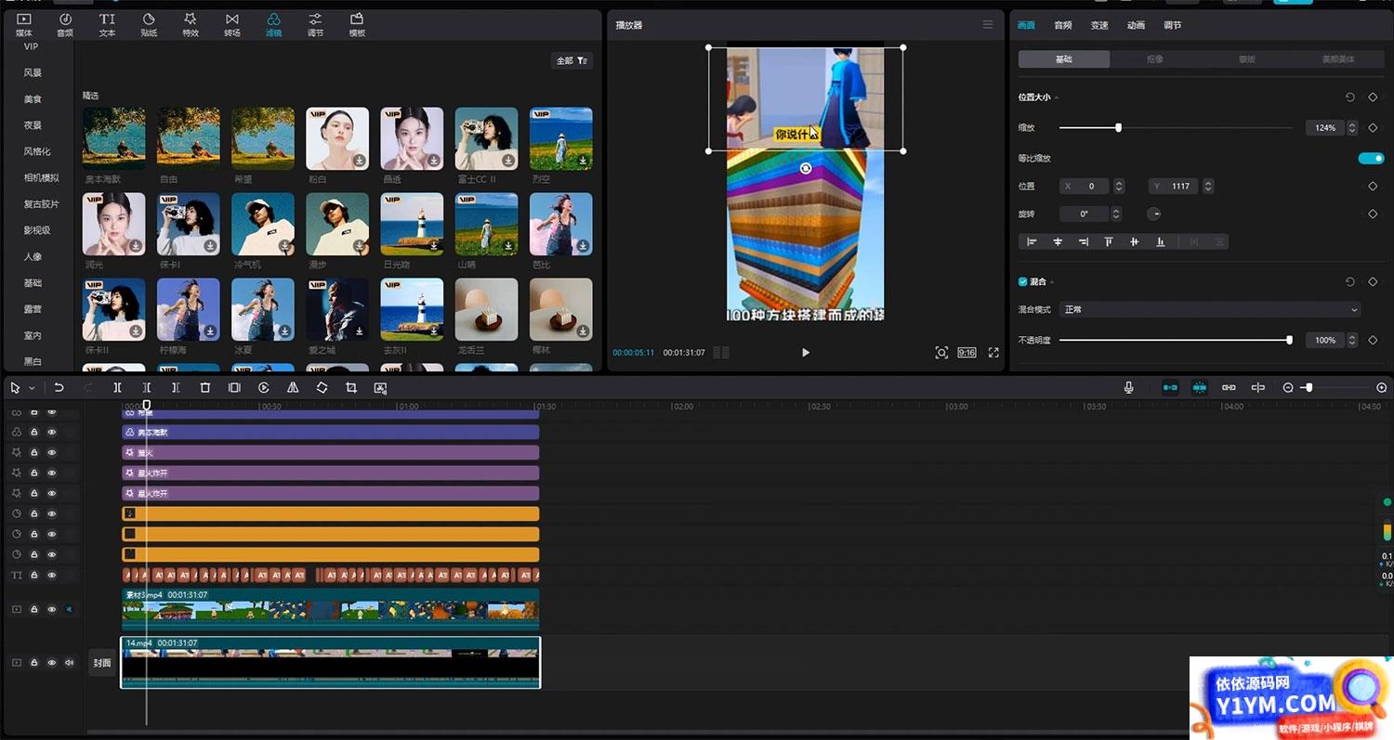Screen dimensions: 1394x740
Task: Add keyframe diamond for 缩放 scale
Action: point(1373,128)
